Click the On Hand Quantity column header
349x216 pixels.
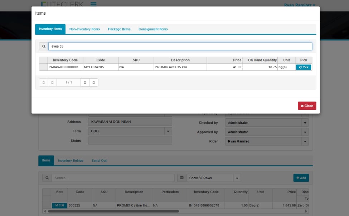(260, 60)
